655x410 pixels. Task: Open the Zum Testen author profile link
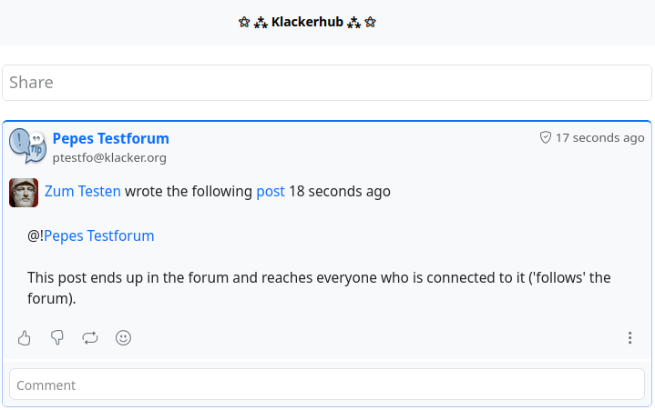point(83,192)
